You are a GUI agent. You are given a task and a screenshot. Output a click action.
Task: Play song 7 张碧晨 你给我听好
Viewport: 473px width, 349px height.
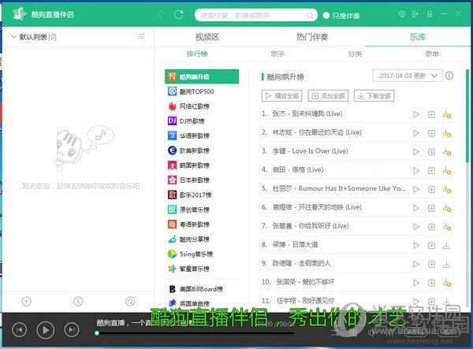(416, 227)
